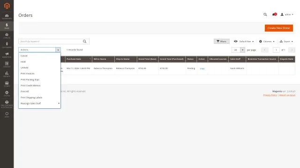Open the Sales sidebar menu
This screenshot has height=168, width=300.
pos(7,26)
